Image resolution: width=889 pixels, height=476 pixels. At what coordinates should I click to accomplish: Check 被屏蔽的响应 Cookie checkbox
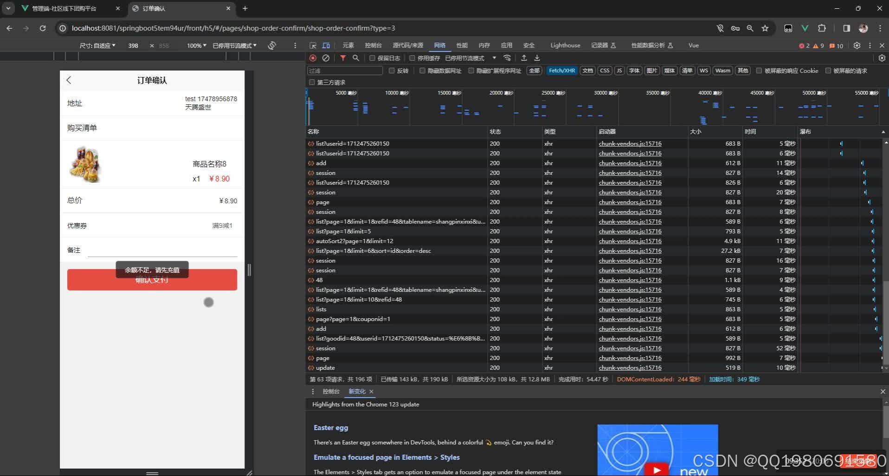[759, 71]
